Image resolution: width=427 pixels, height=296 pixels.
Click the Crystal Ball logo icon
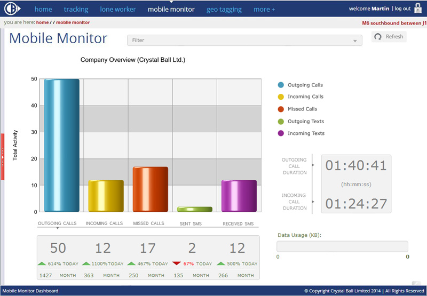[x=12, y=9]
